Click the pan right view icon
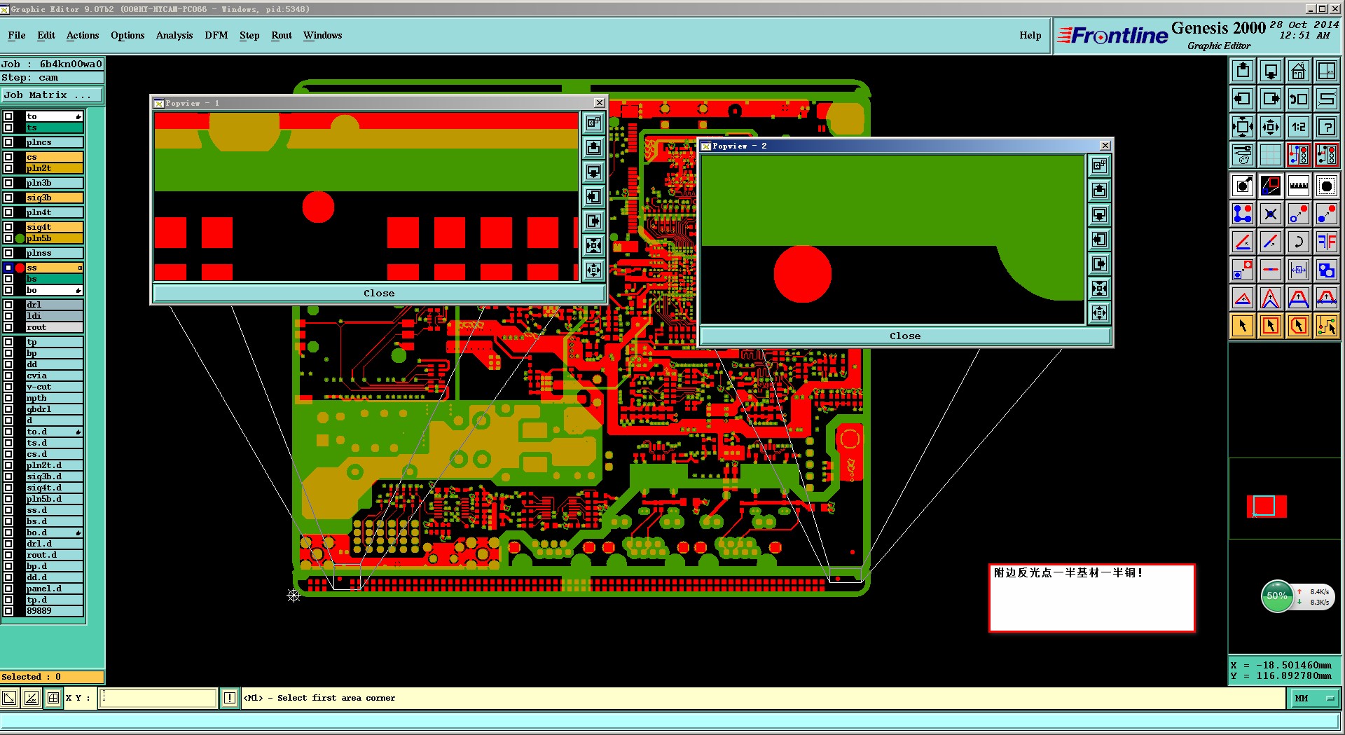1345x735 pixels. pyautogui.click(x=1271, y=99)
